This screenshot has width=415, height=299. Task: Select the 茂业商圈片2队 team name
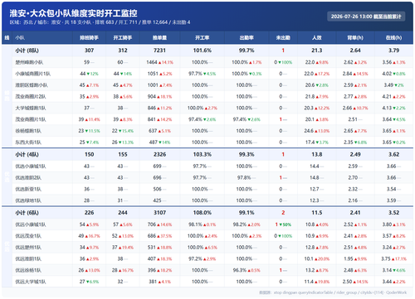point(31,97)
